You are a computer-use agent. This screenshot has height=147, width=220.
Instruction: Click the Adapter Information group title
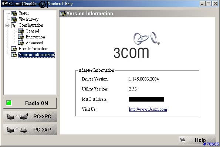[x=97, y=70]
